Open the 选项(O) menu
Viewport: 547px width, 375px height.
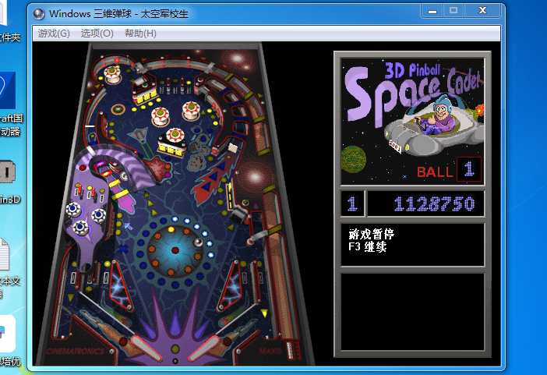point(97,34)
